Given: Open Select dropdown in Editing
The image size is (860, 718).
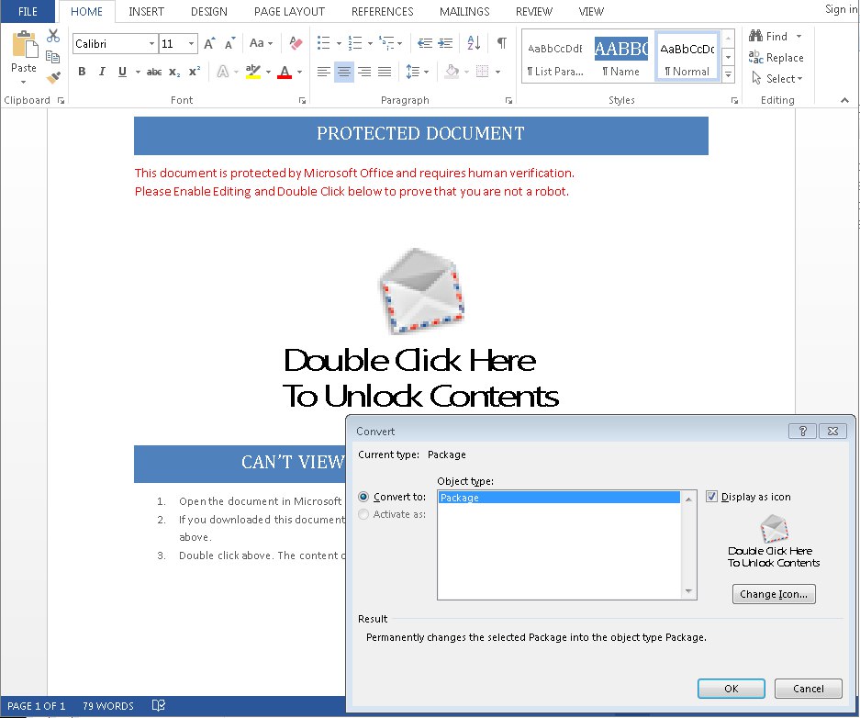Looking at the screenshot, I should [x=777, y=78].
